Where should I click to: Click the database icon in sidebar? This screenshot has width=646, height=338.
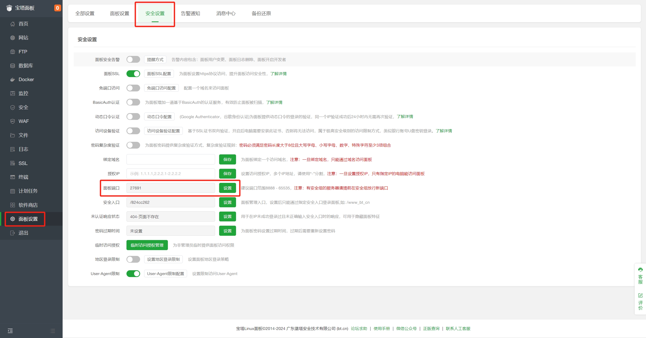(x=12, y=66)
